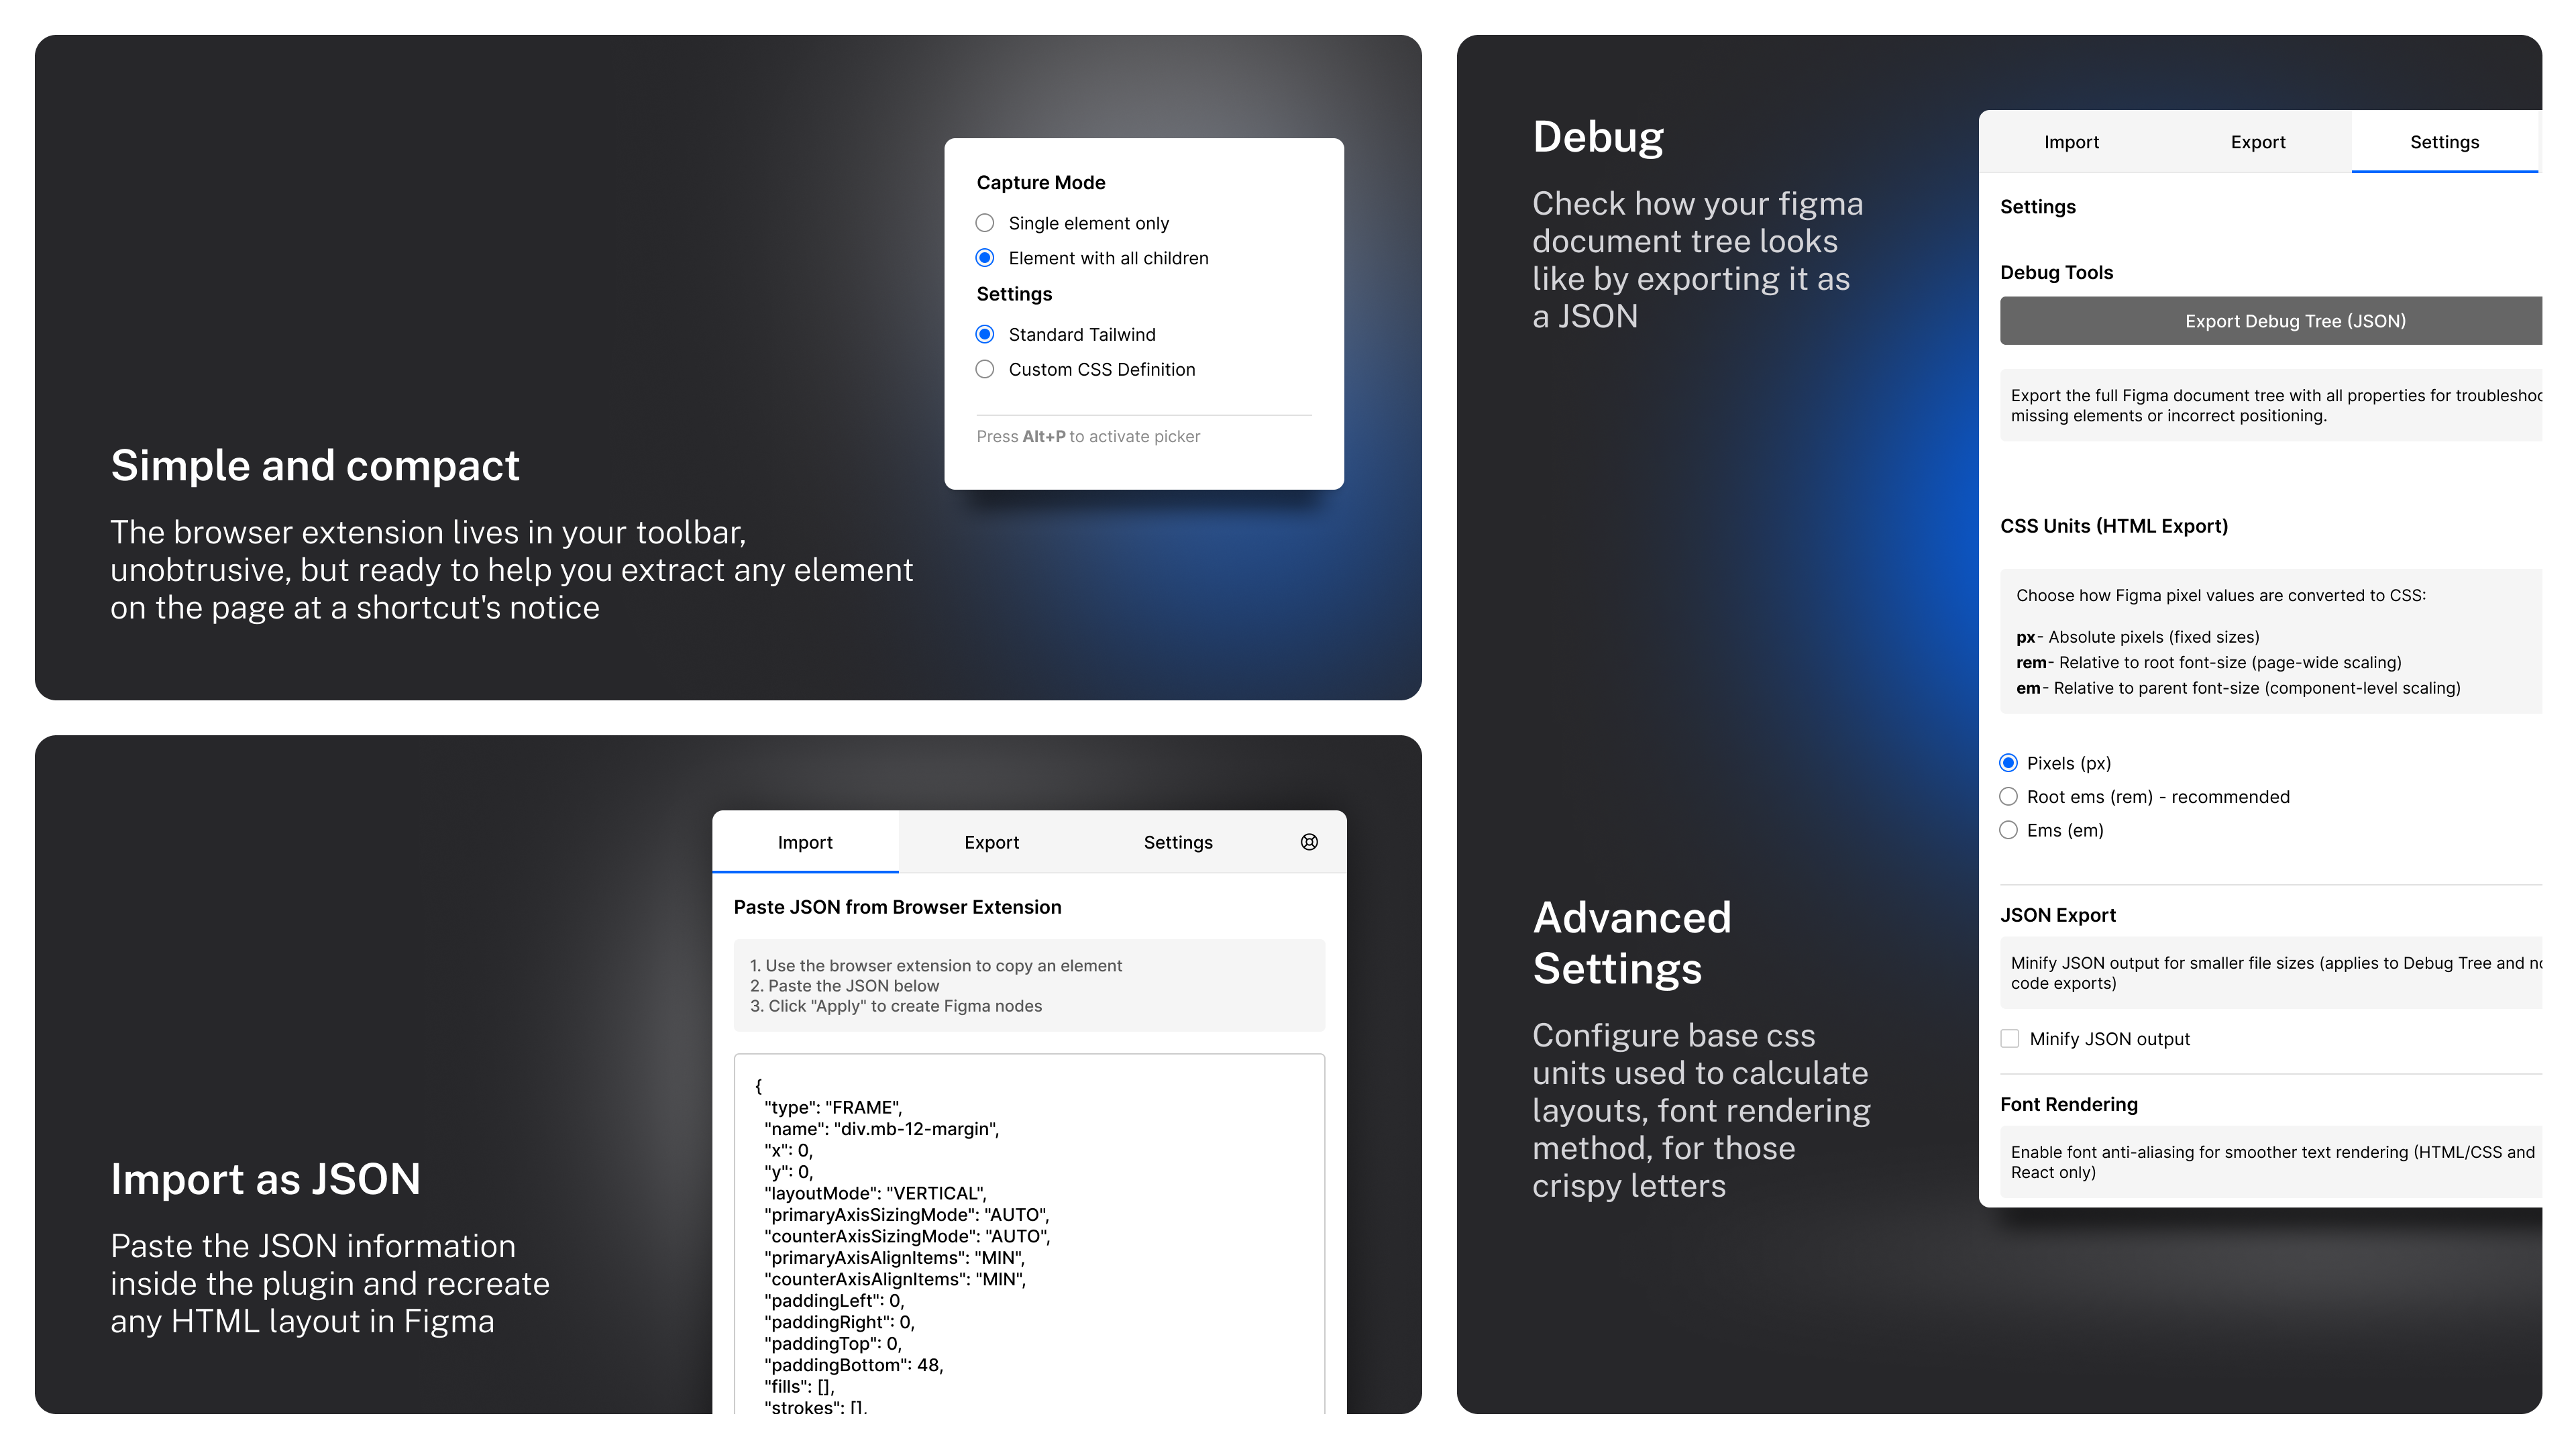Image resolution: width=2576 pixels, height=1449 pixels.
Task: Open the Import tab in the bottom-left plugin panel
Action: (805, 842)
